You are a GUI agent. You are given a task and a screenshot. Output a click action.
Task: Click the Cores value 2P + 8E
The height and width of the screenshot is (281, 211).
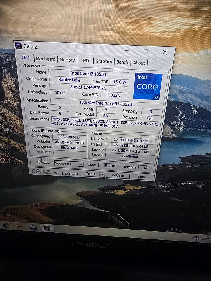pos(110,166)
